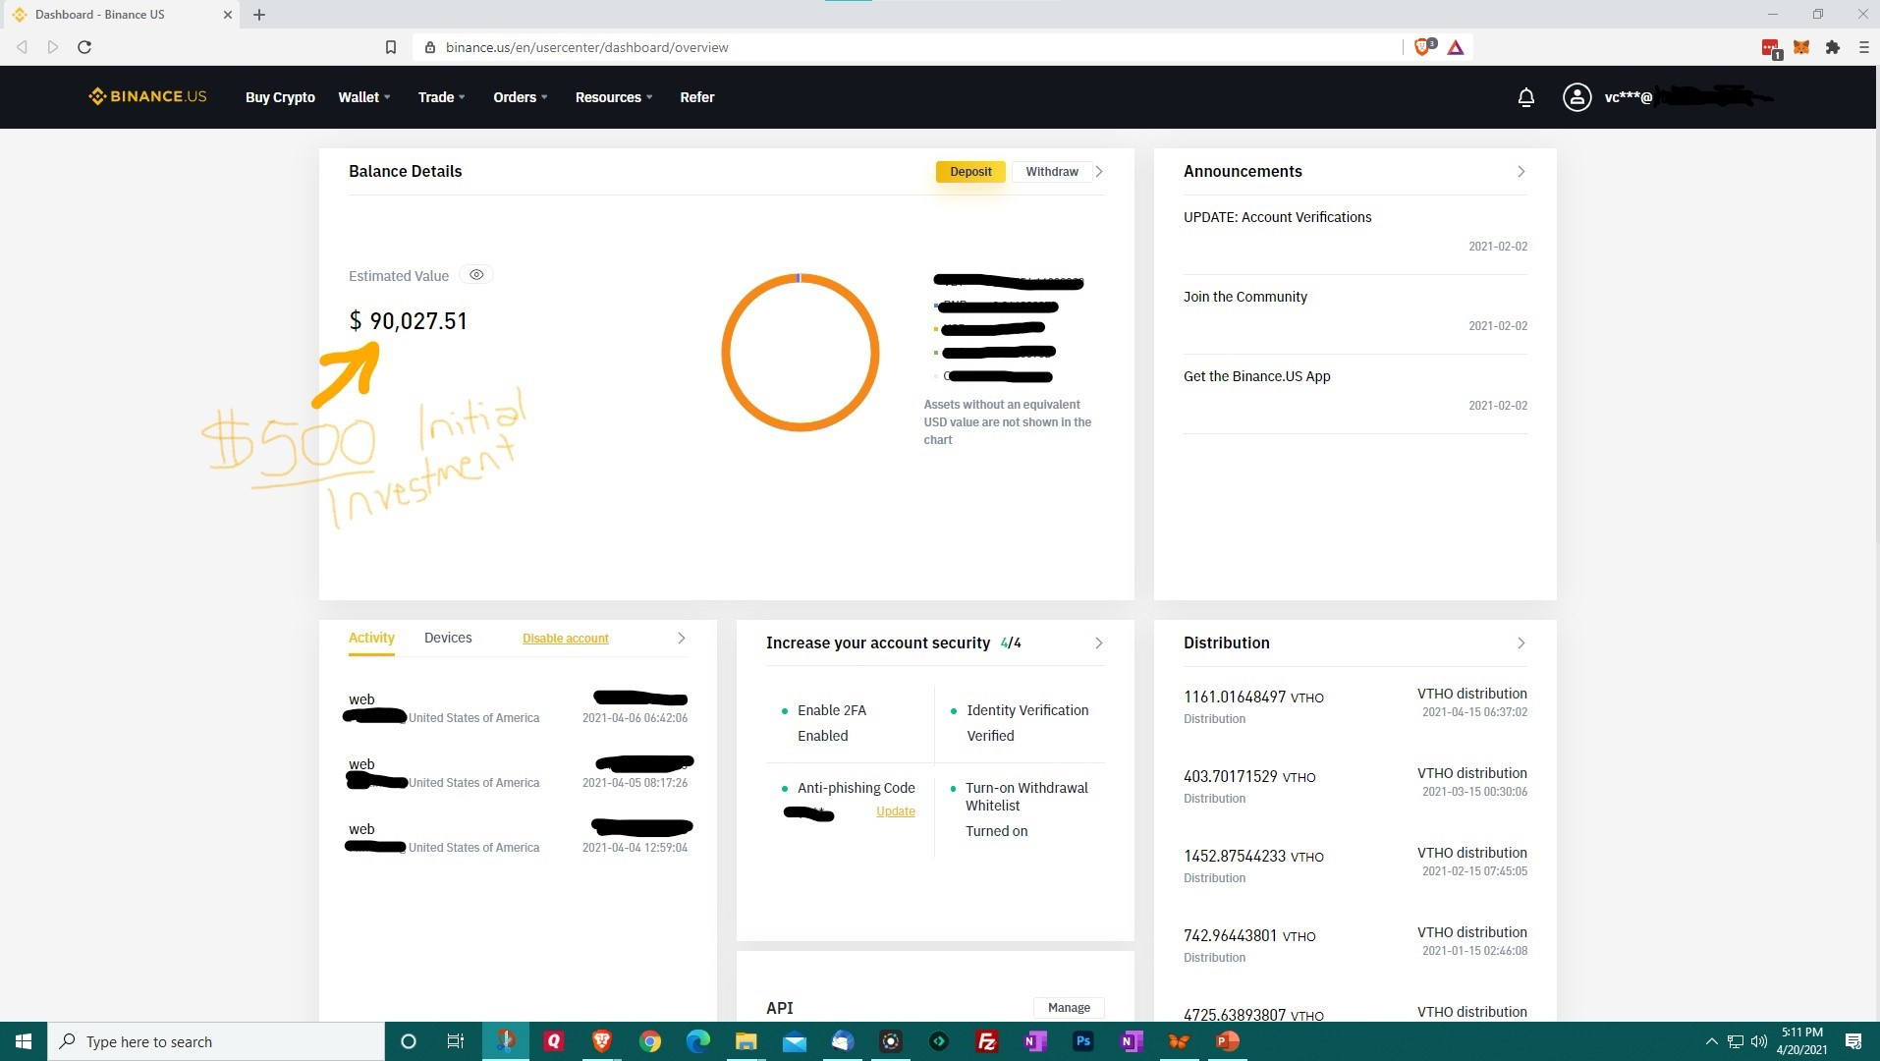This screenshot has height=1061, width=1880.
Task: Launch Microsoft Edge from taskbar
Action: point(697,1041)
